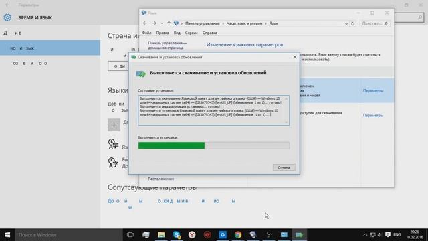This screenshot has width=428, height=241.
Task: Go forward in the Язык control panel window
Action: pyautogui.click(x=154, y=23)
